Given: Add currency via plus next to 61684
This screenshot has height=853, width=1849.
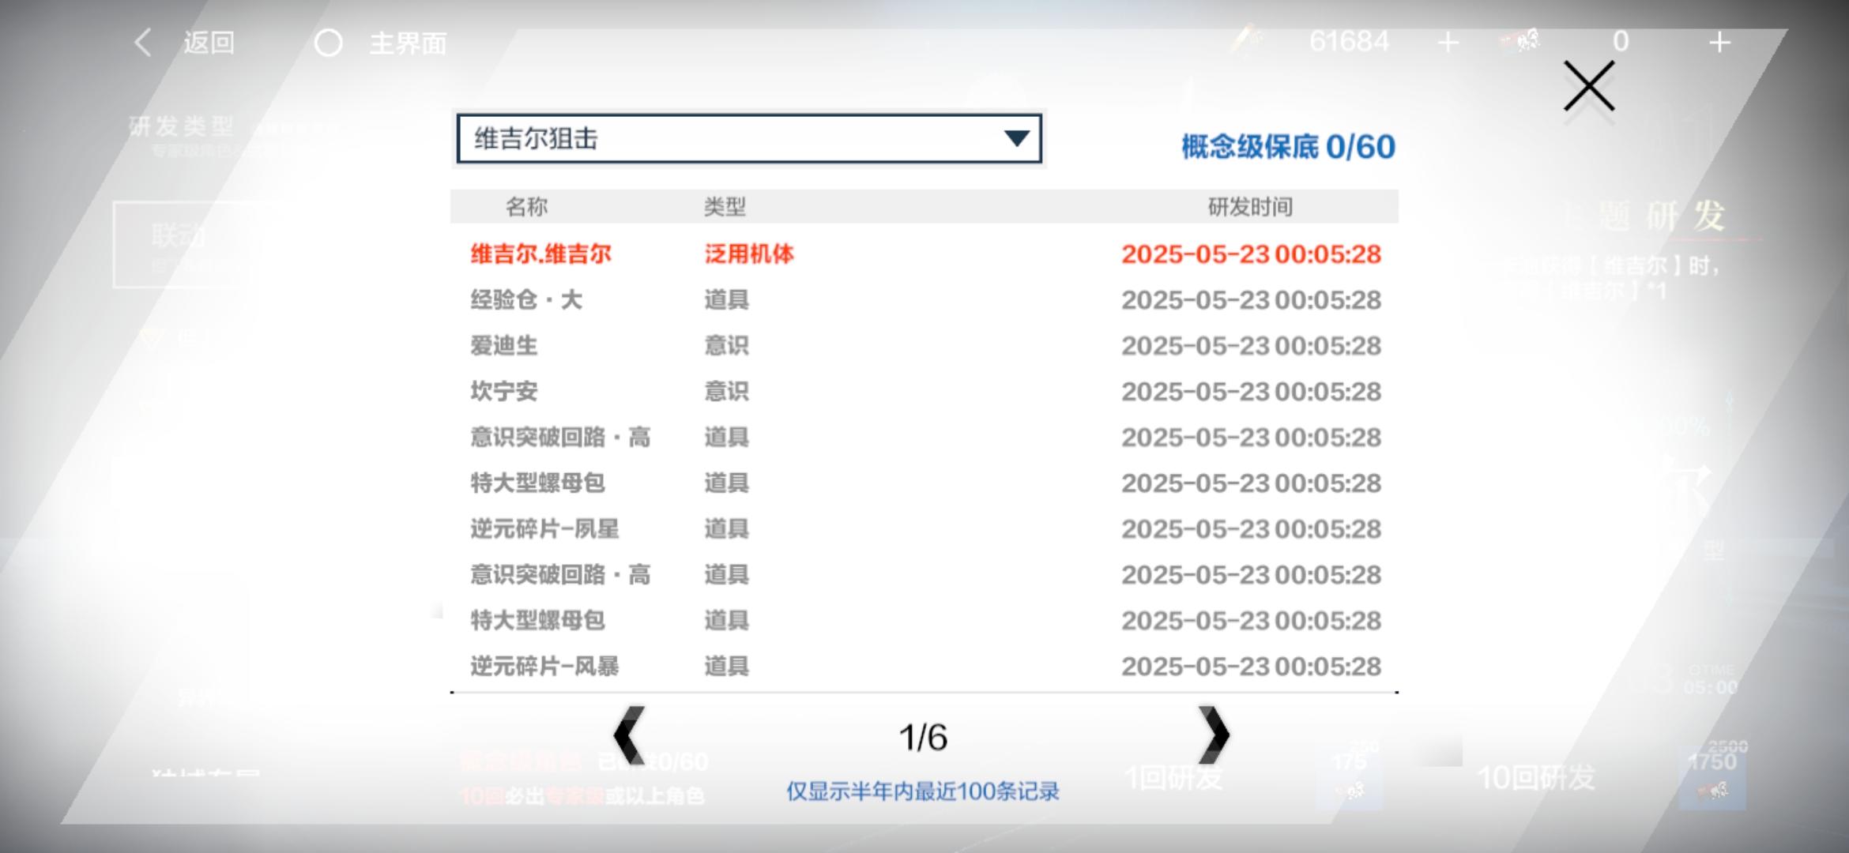Looking at the screenshot, I should (1448, 42).
